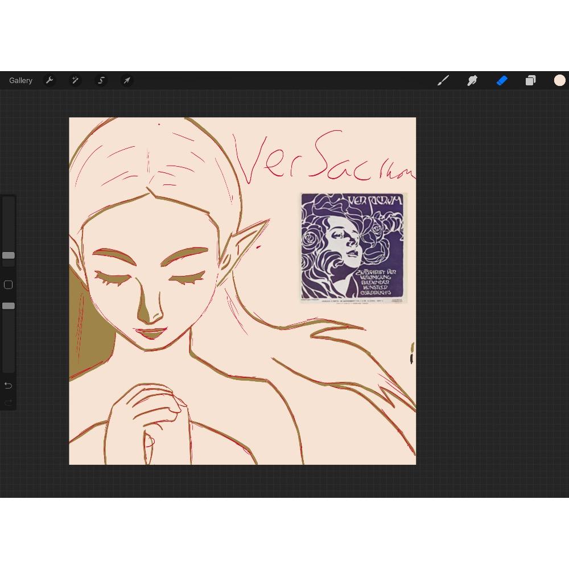Open the Actions wrench menu
This screenshot has width=569, height=569.
[x=50, y=80]
